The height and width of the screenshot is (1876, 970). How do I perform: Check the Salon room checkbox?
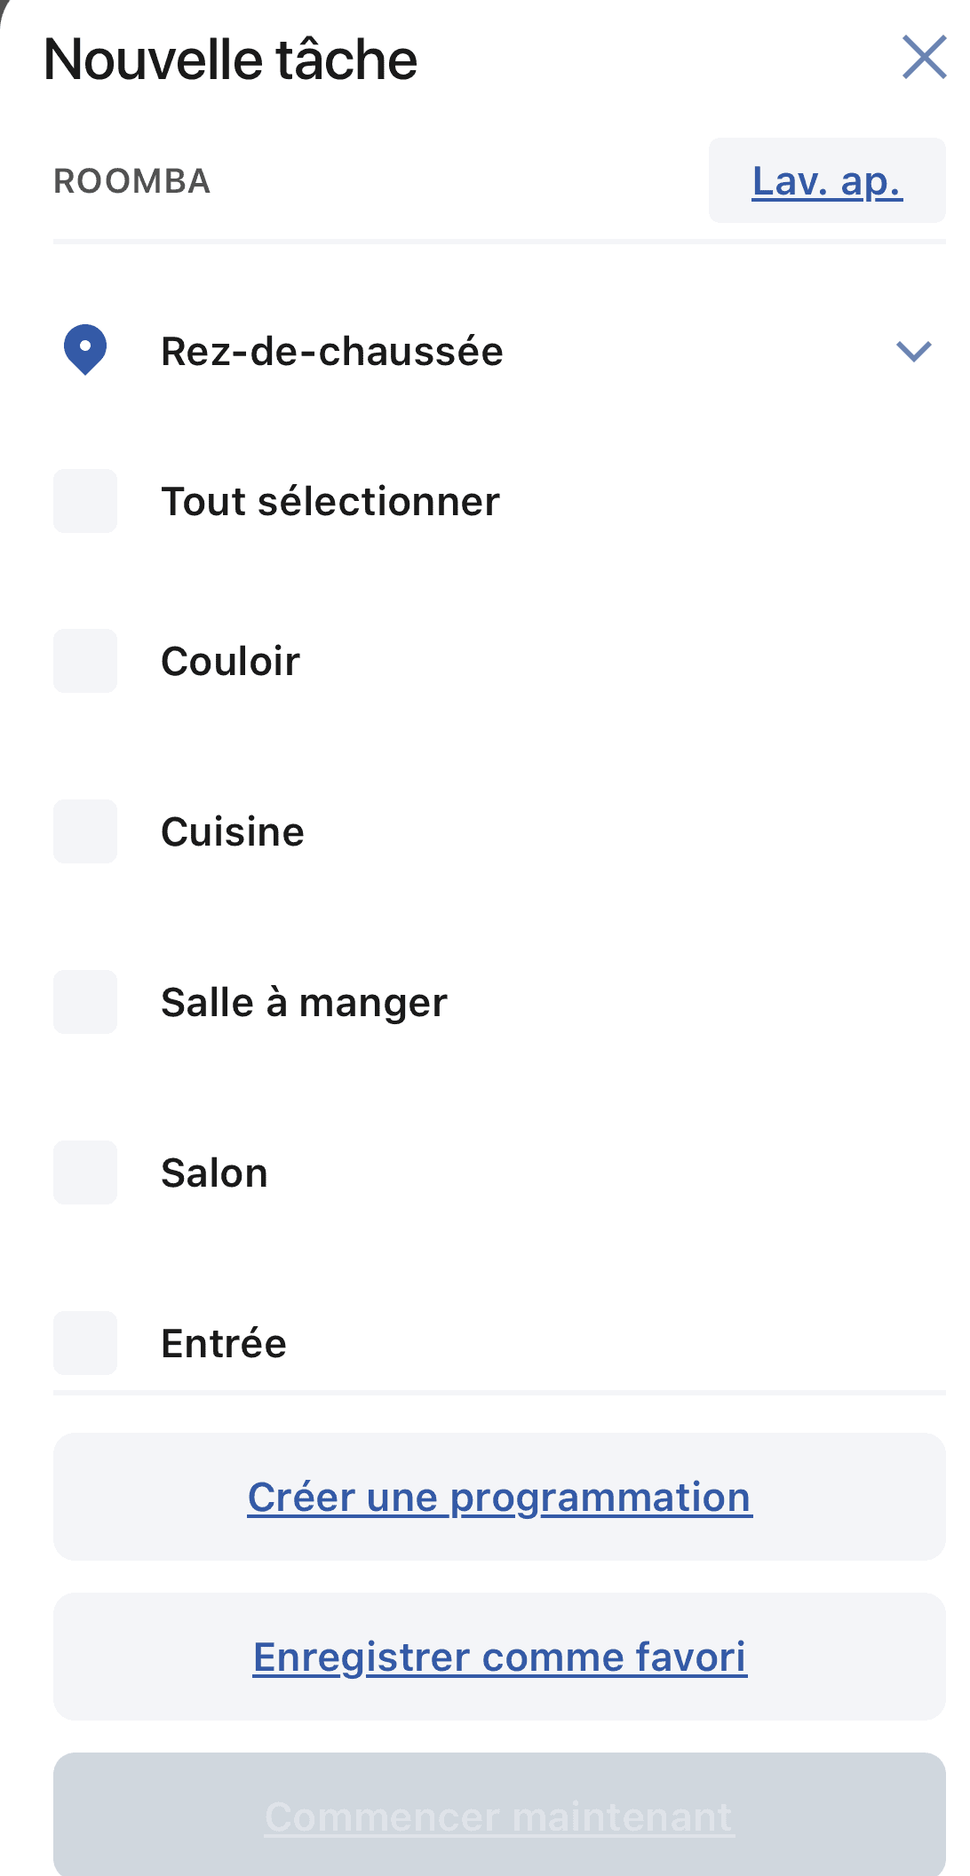[85, 1172]
